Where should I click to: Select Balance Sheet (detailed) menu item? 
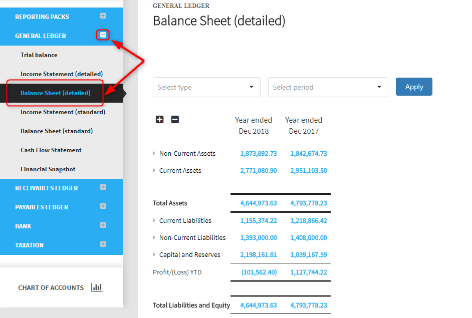pos(56,93)
